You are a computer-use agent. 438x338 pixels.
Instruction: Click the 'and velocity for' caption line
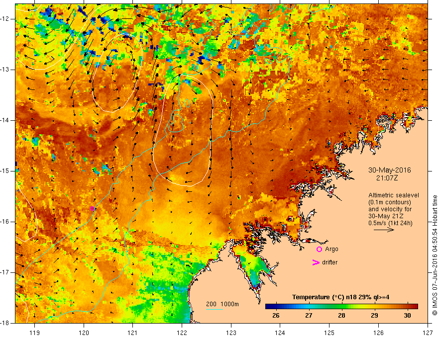[390, 209]
